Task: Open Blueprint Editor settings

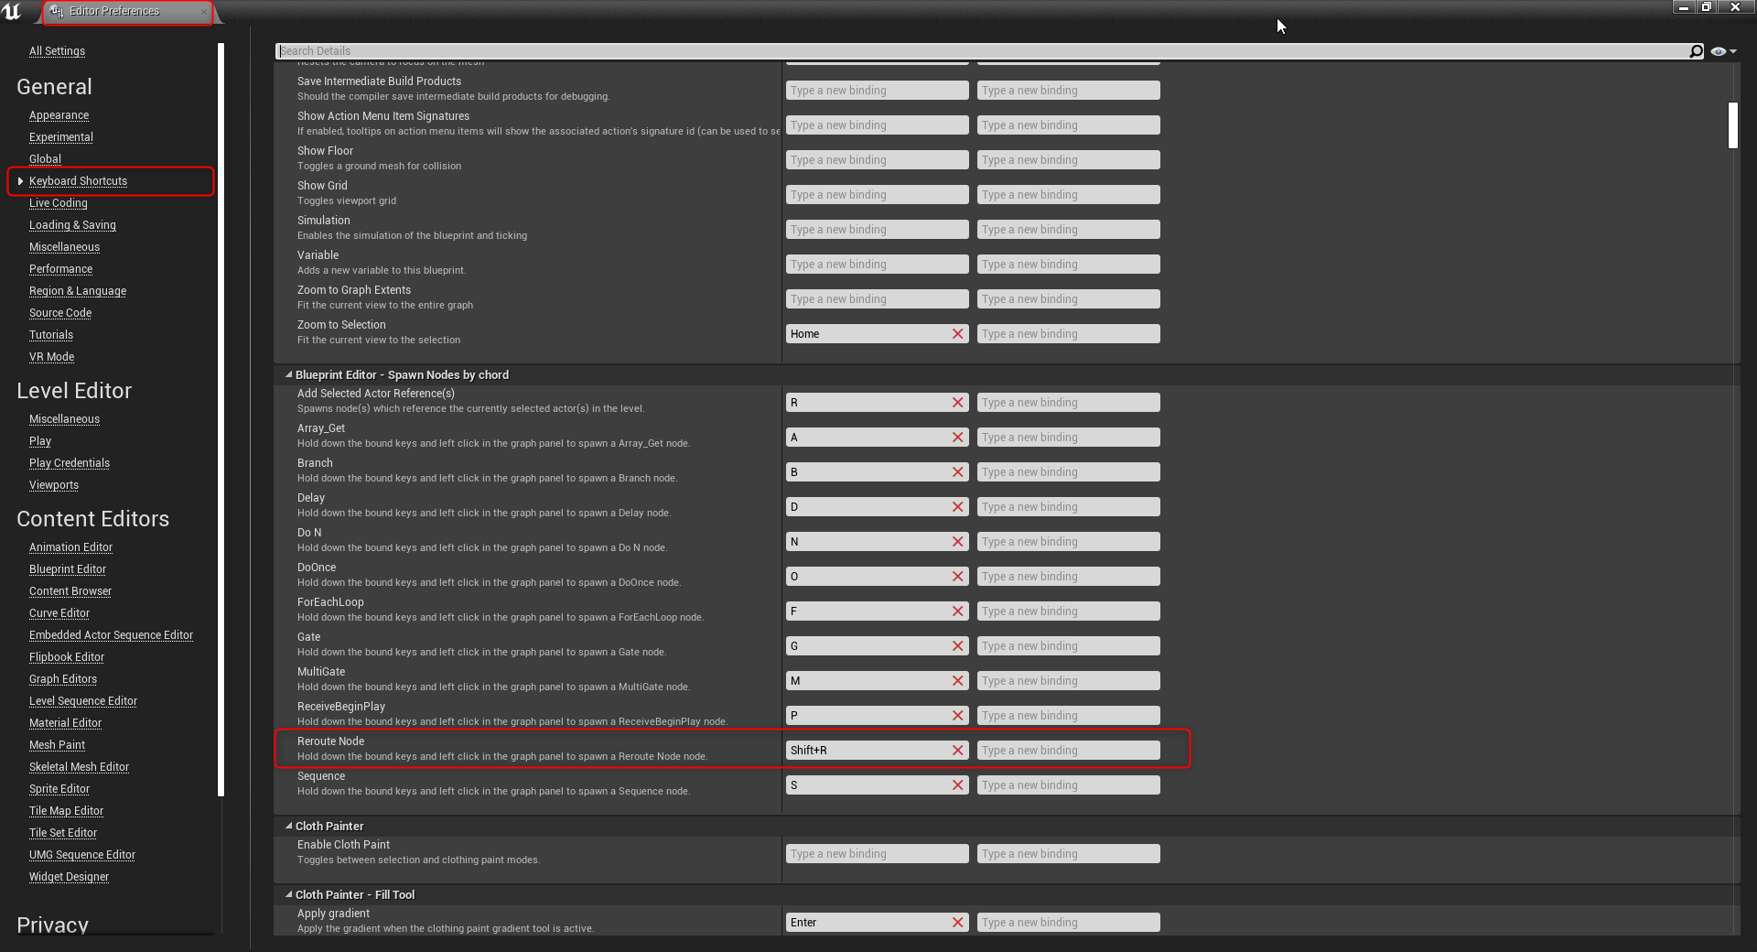Action: coord(68,569)
